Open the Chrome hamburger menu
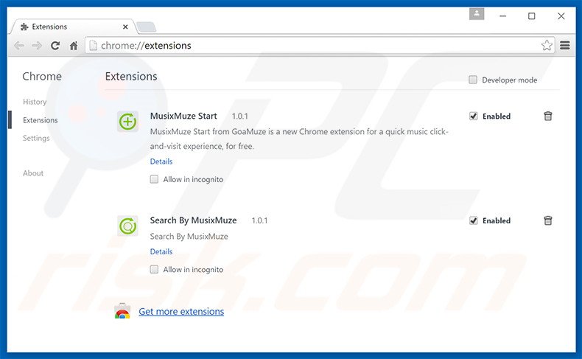The height and width of the screenshot is (359, 582). tap(565, 45)
